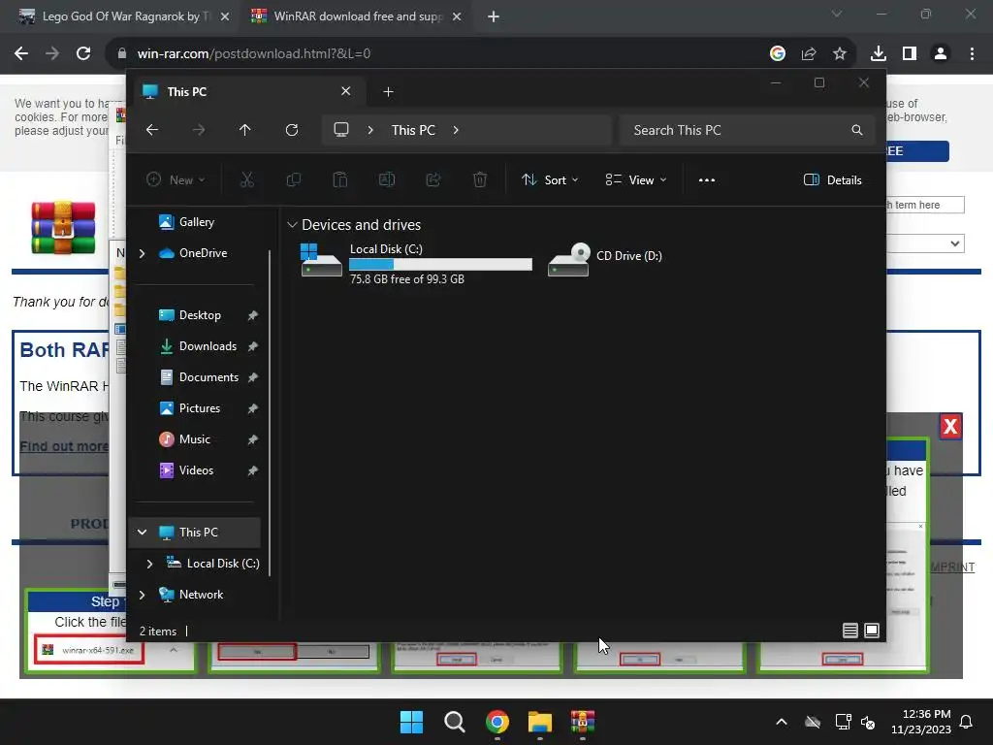The image size is (993, 745).
Task: Collapse the This PC tree node
Action: 142,533
